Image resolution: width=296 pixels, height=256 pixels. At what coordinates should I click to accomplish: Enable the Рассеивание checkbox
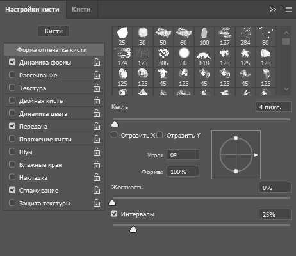pyautogui.click(x=12, y=75)
